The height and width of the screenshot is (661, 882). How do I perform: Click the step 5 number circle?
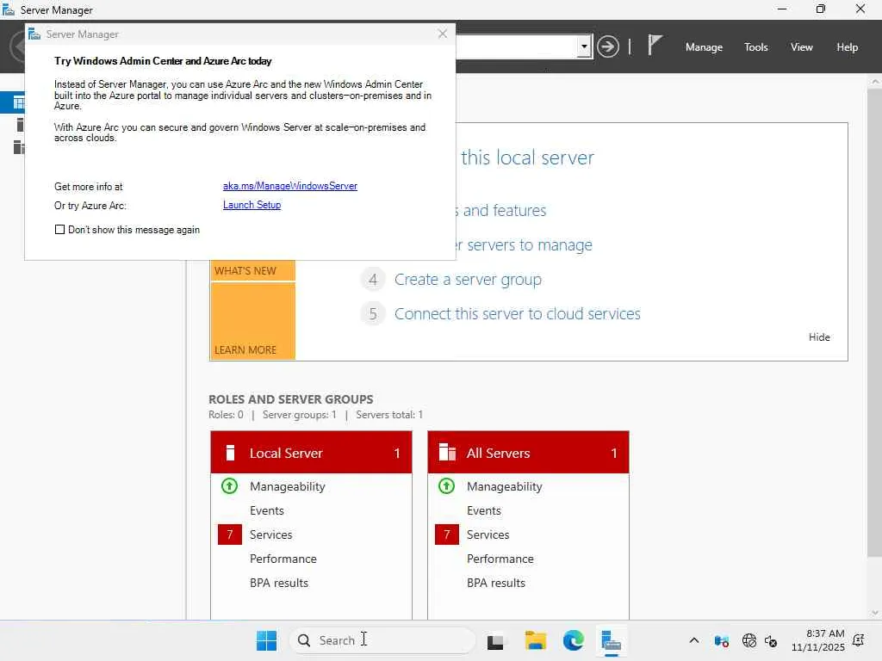[372, 313]
